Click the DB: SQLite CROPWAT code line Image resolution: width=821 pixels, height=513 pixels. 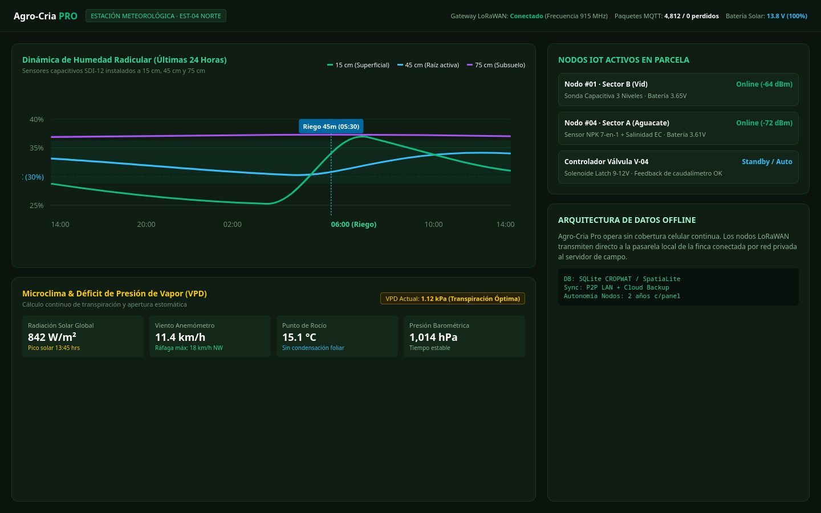(622, 279)
